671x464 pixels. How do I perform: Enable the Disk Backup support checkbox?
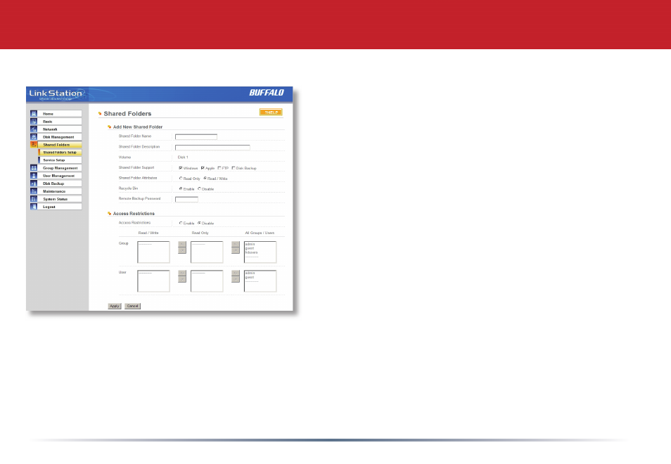(x=234, y=168)
